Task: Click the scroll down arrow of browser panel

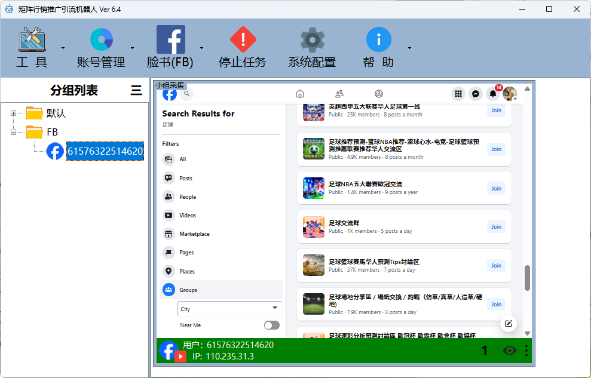Action: pos(527,334)
